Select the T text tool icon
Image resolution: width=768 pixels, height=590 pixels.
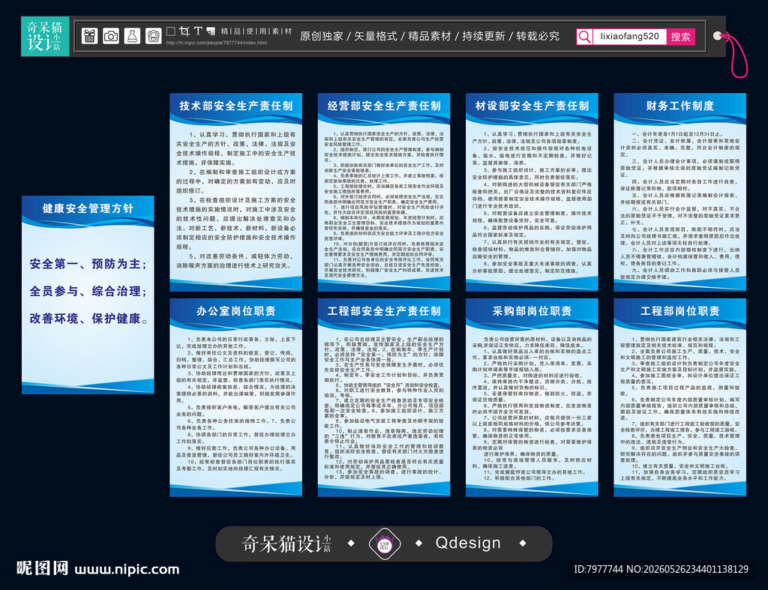click(198, 31)
